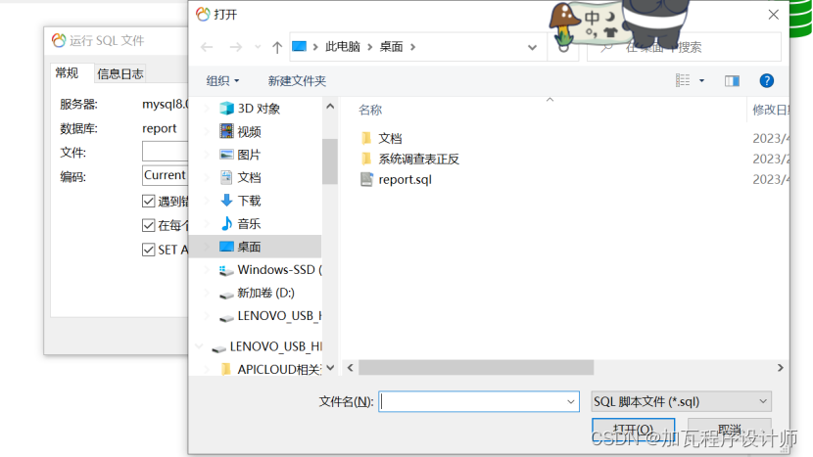This screenshot has width=813, height=457.
Task: Open the 组织 organize dropdown menu
Action: pyautogui.click(x=223, y=81)
